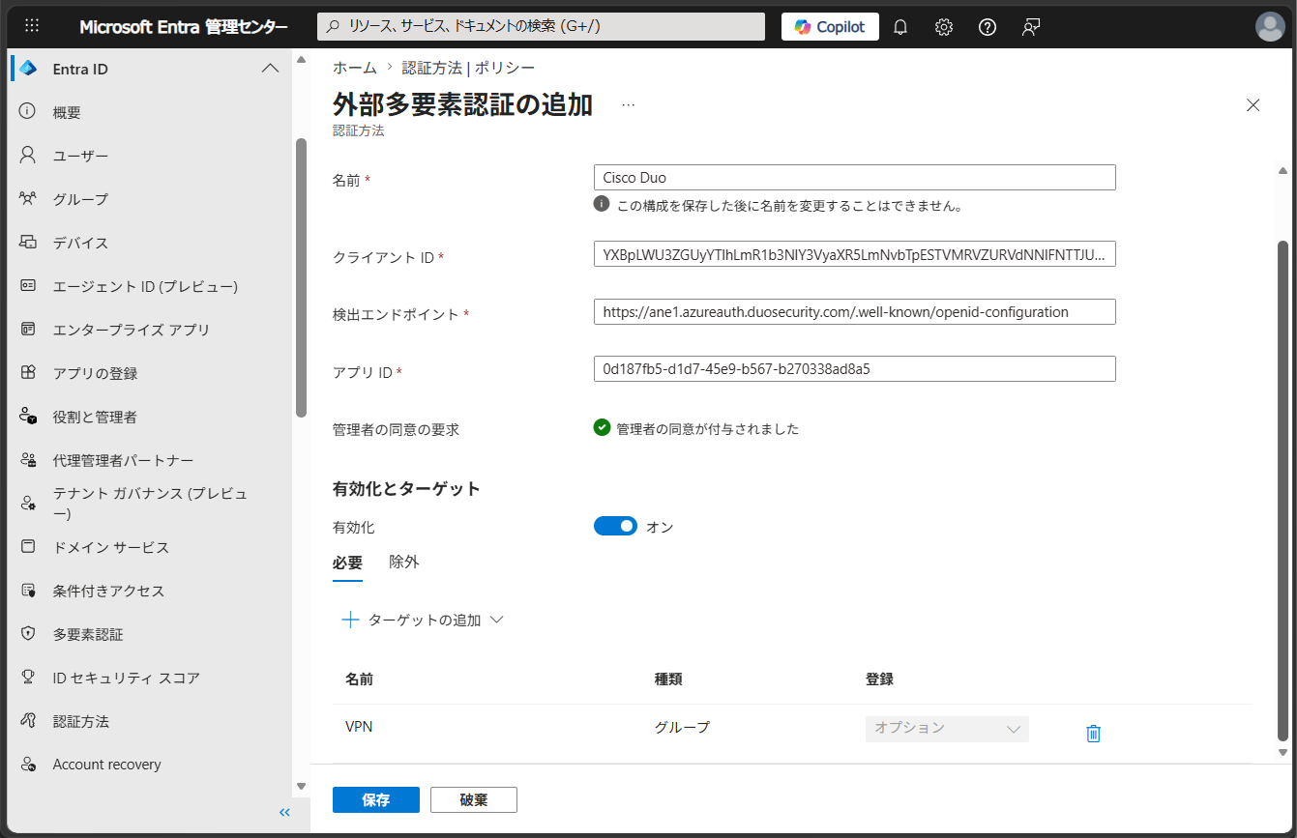Switch to the 除外 tab
Viewport: 1297px width, 838px height.
click(404, 562)
